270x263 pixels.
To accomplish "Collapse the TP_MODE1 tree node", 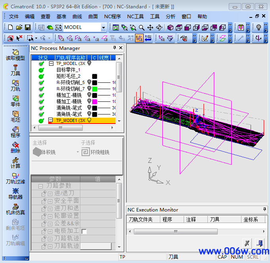I will [x=50, y=120].
